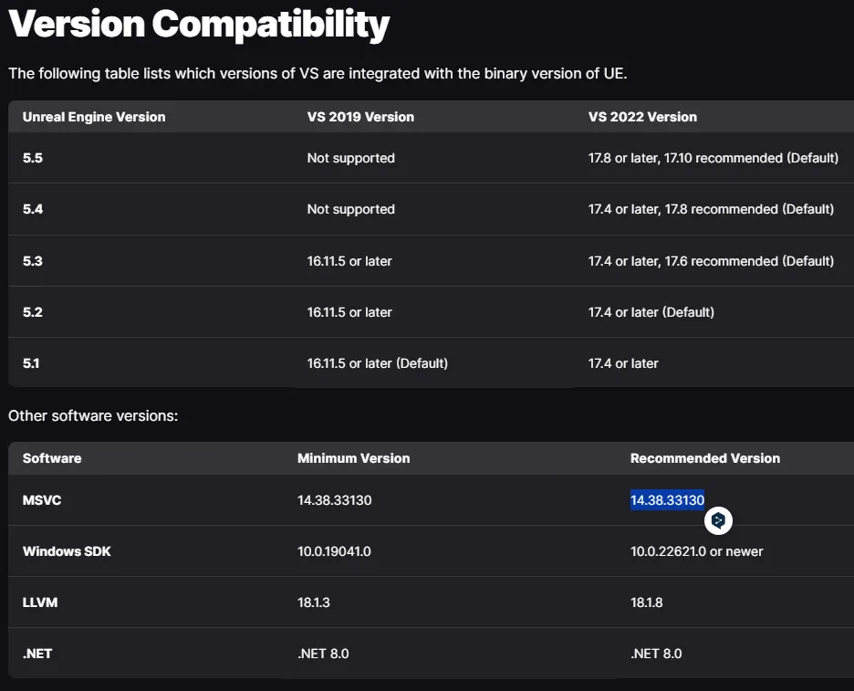
Task: Click the VS 2022 Version column header
Action: point(642,117)
